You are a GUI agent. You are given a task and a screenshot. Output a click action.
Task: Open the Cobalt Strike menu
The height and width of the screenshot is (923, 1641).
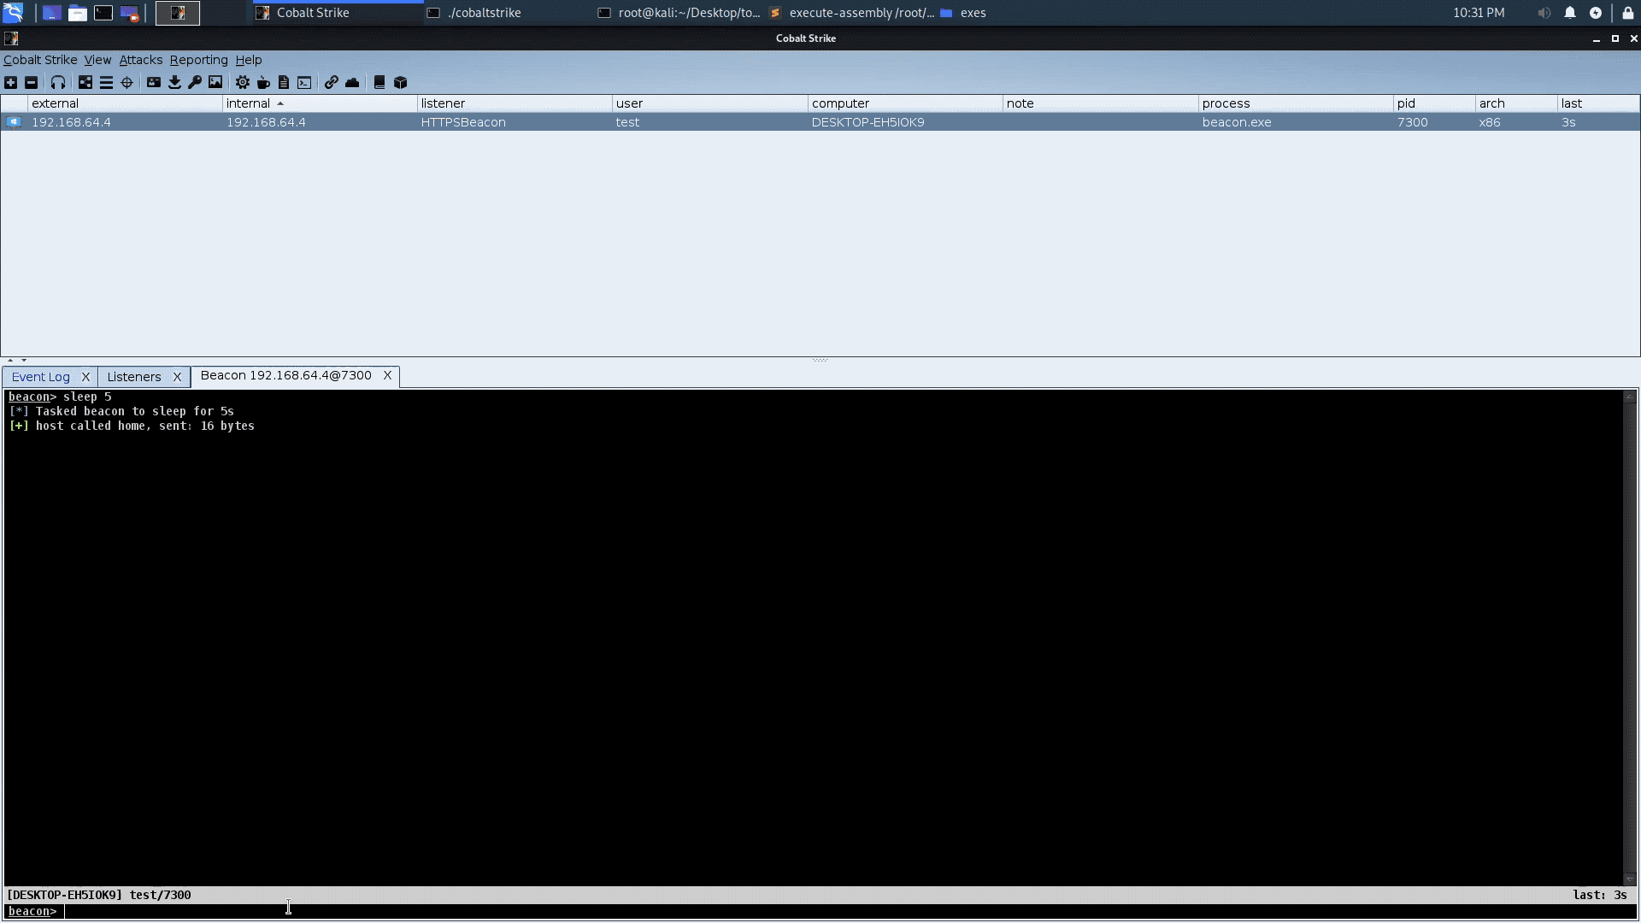click(x=40, y=60)
